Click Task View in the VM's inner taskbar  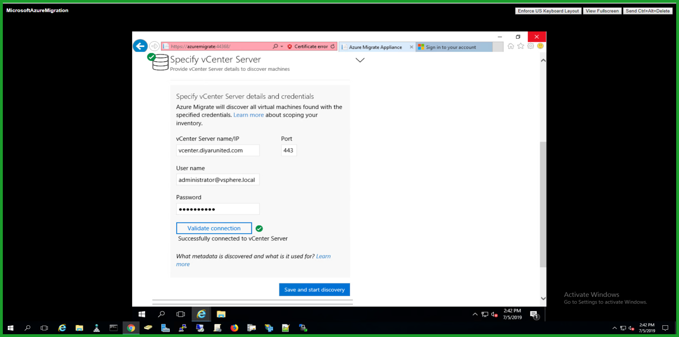click(x=181, y=314)
